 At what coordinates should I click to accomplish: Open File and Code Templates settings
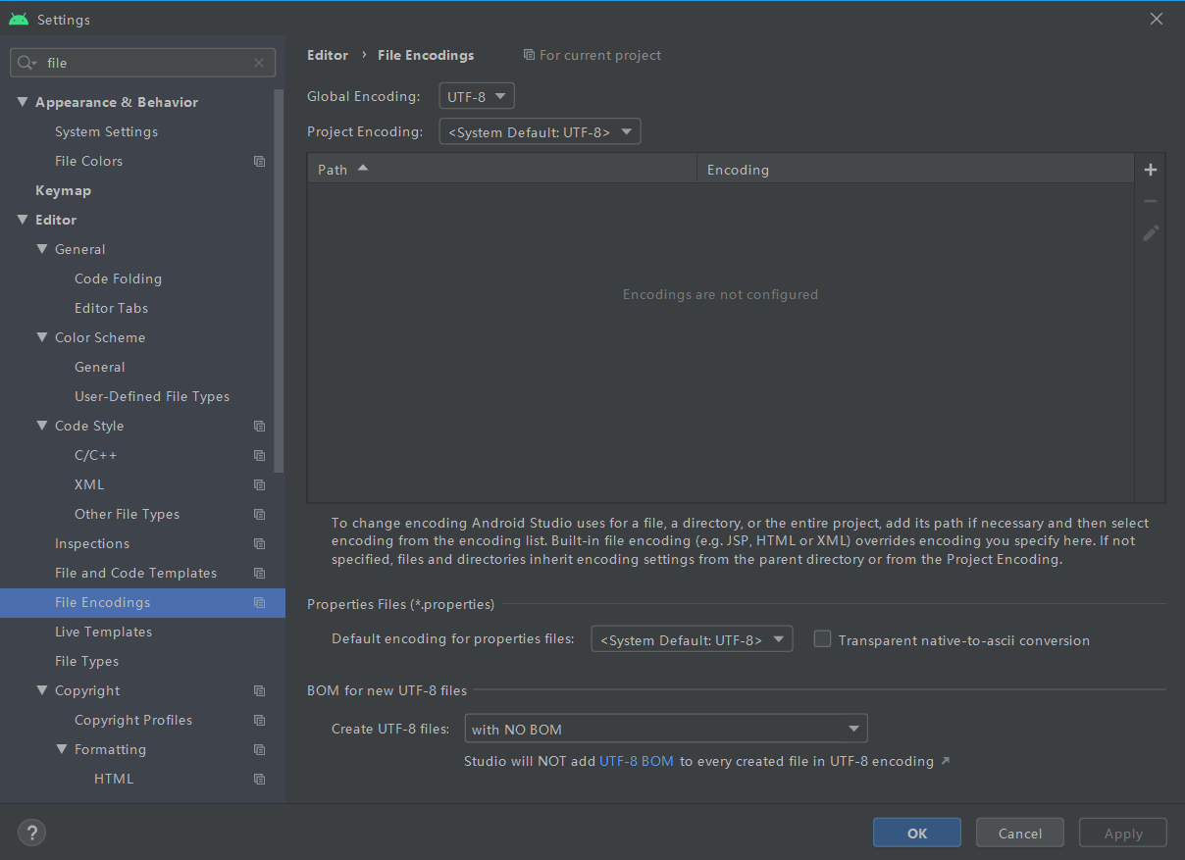pyautogui.click(x=135, y=573)
